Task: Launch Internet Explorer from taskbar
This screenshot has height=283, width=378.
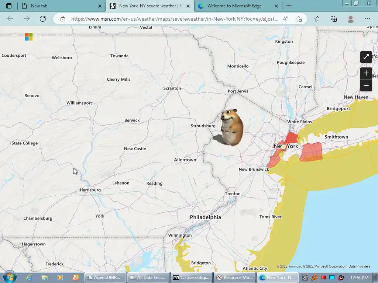Action: 29,277
